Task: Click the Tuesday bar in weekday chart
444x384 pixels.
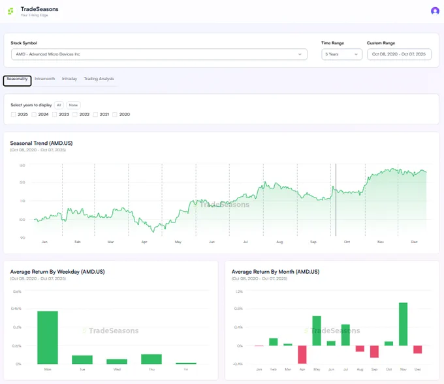Action: tap(82, 359)
